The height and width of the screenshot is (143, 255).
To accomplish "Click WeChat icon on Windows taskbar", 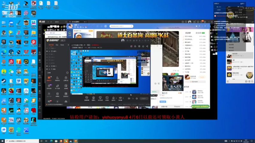I will [x=66, y=141].
